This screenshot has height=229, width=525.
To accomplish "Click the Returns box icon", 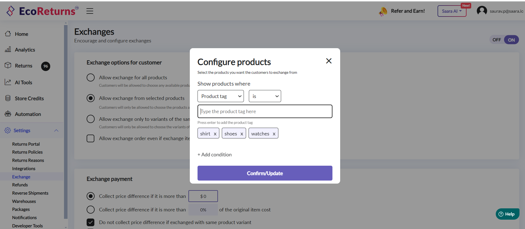I will (x=8, y=65).
